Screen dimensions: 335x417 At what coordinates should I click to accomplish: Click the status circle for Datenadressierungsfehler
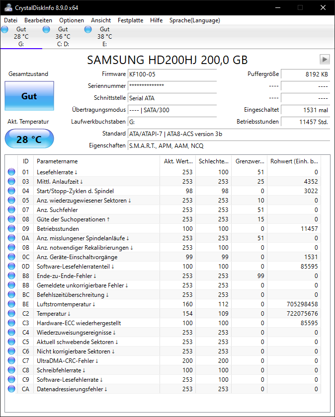pos(11,389)
